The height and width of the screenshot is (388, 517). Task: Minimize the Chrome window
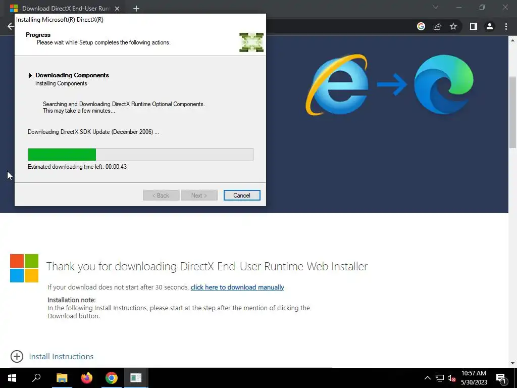458,7
